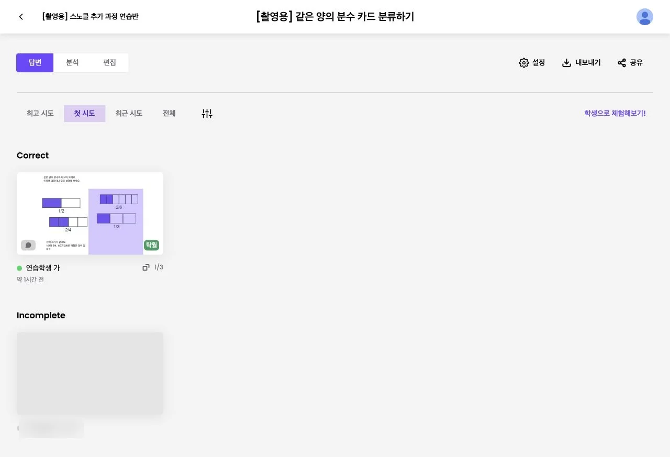Click the 탁월 badge on the thumbnail
670x457 pixels.
(151, 245)
